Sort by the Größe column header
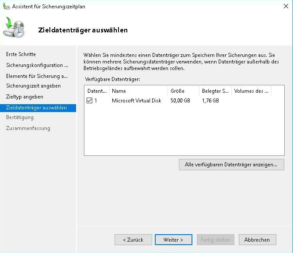 point(183,91)
